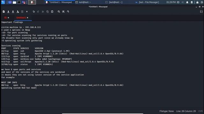Paste from clipboard using toolbar icon
The height and width of the screenshot is (114, 204).
pyautogui.click(x=52, y=12)
